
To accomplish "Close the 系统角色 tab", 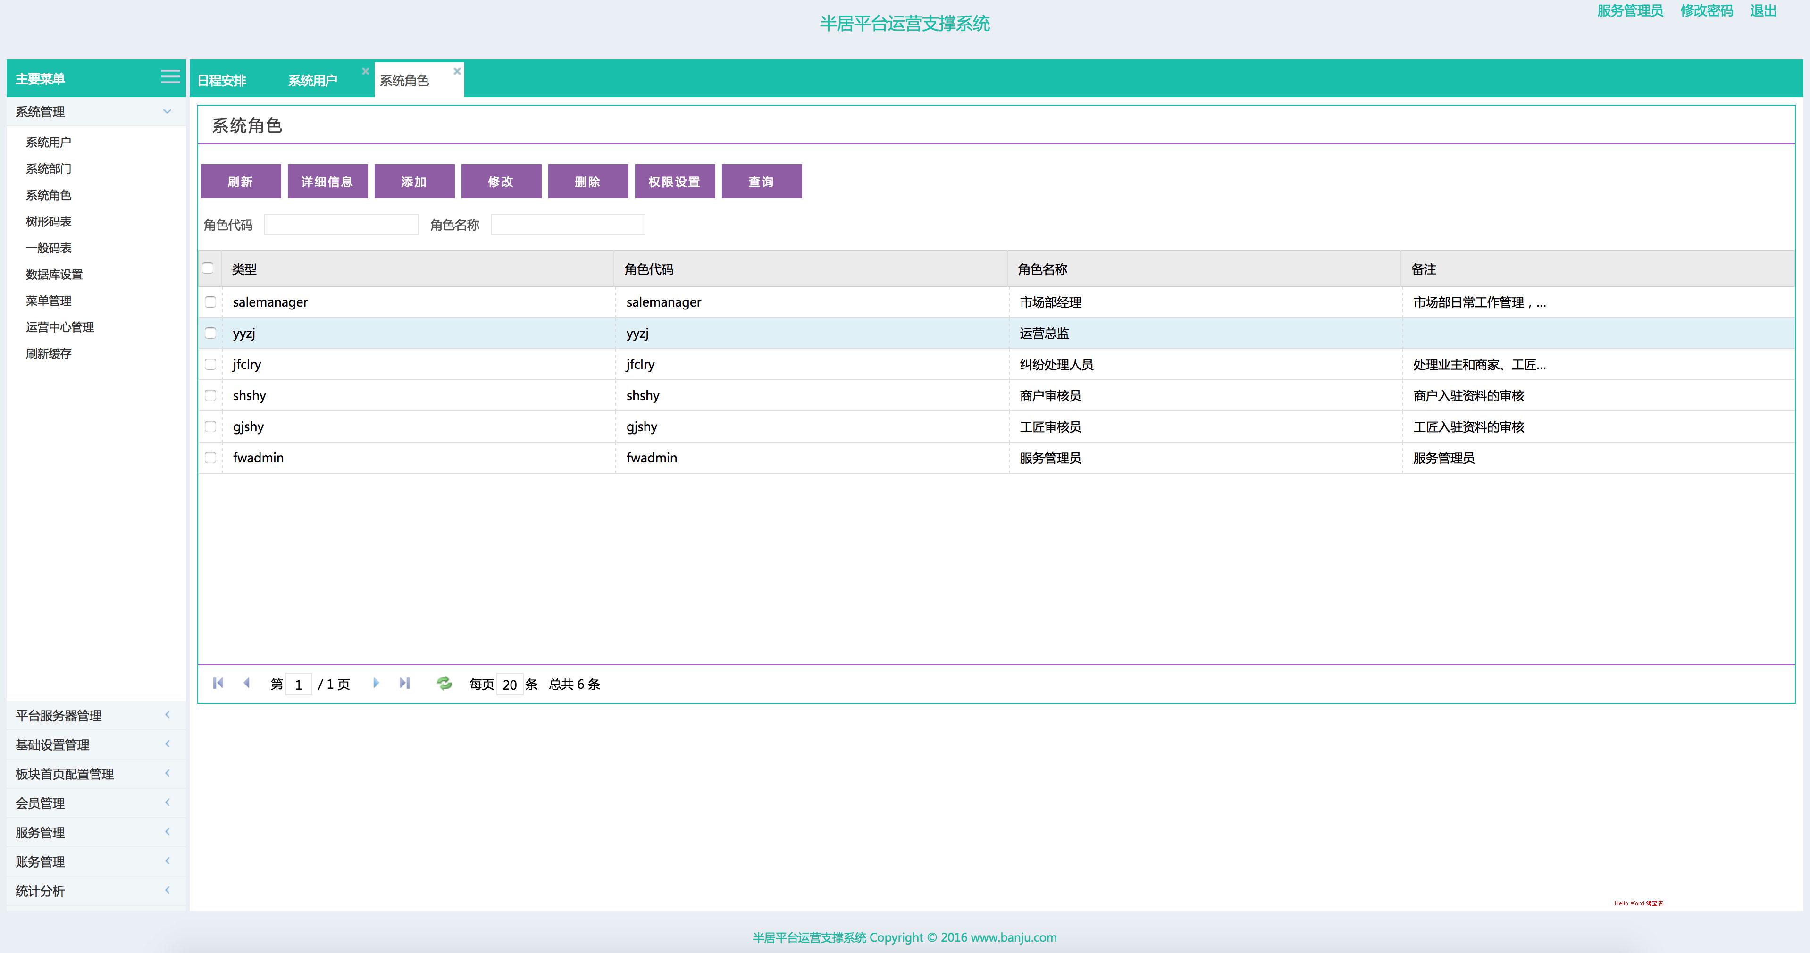I will point(457,71).
